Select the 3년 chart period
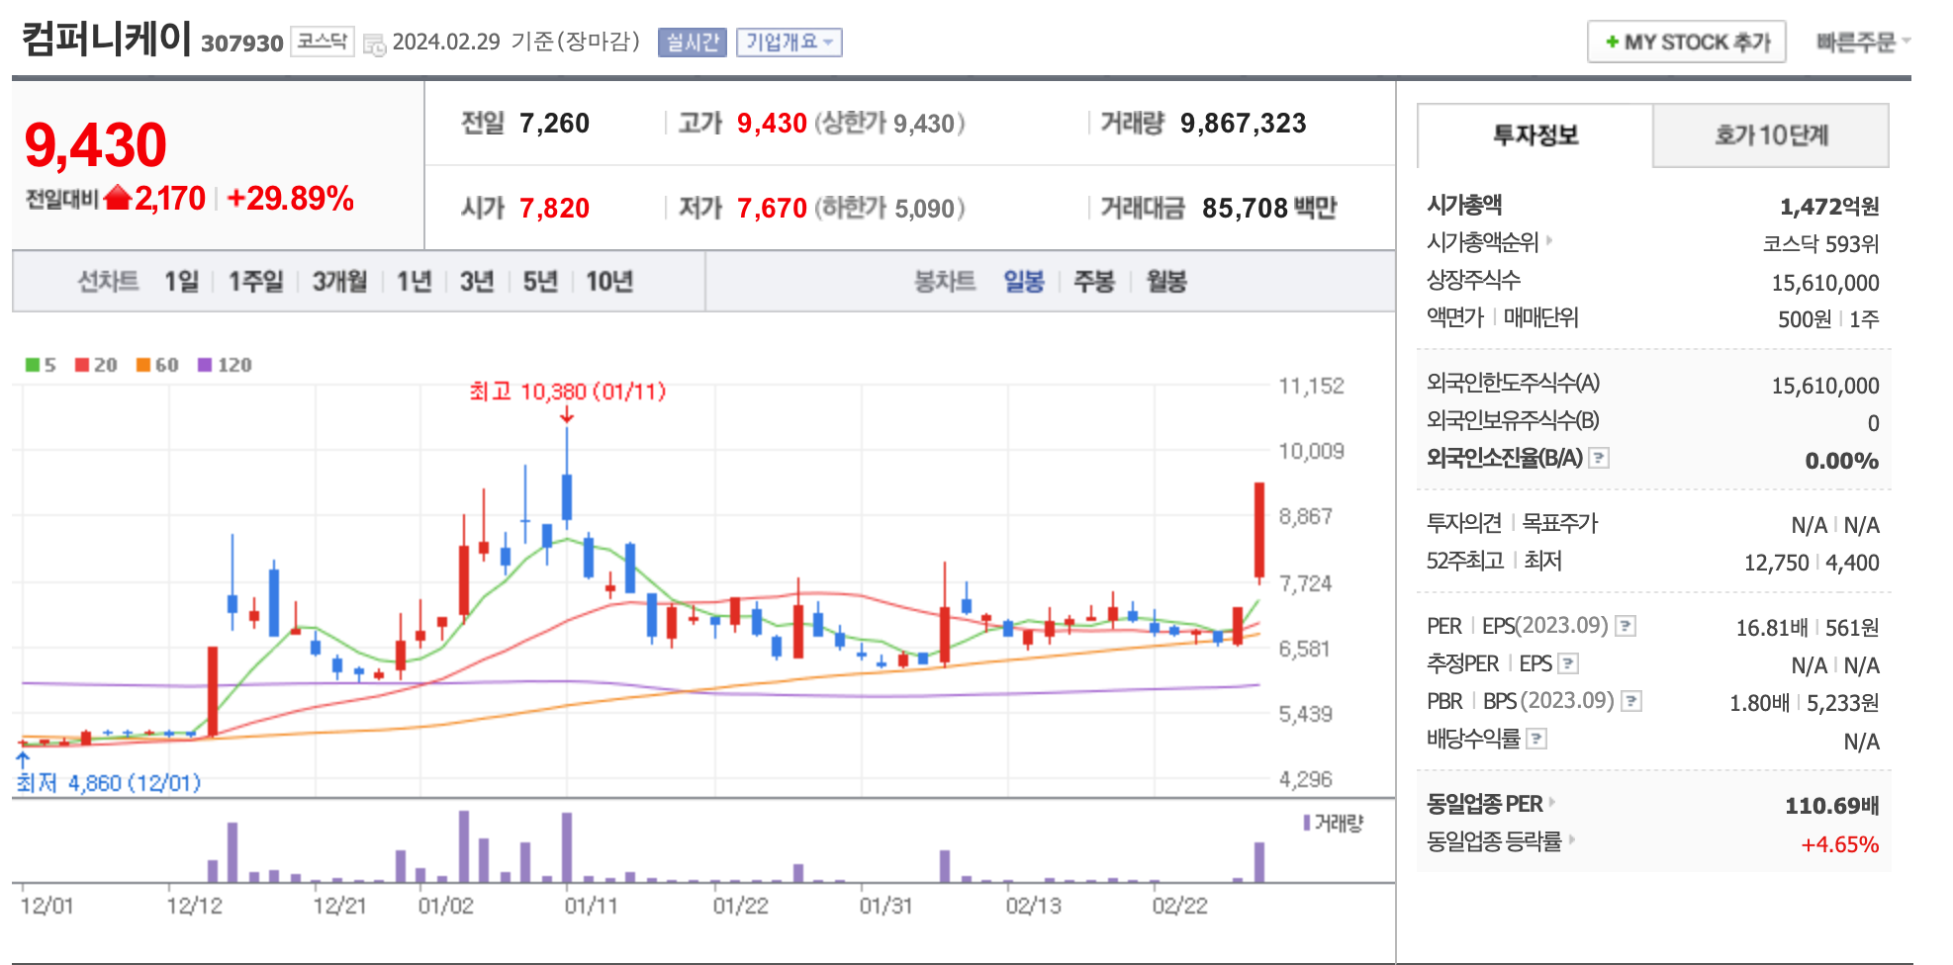The image size is (1953, 965). (478, 282)
